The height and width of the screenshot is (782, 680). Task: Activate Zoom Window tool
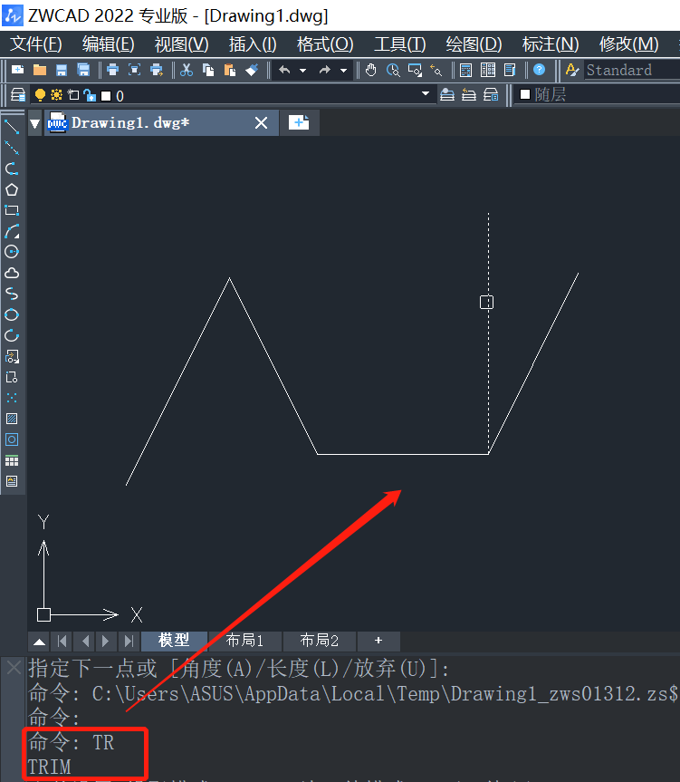(x=415, y=70)
